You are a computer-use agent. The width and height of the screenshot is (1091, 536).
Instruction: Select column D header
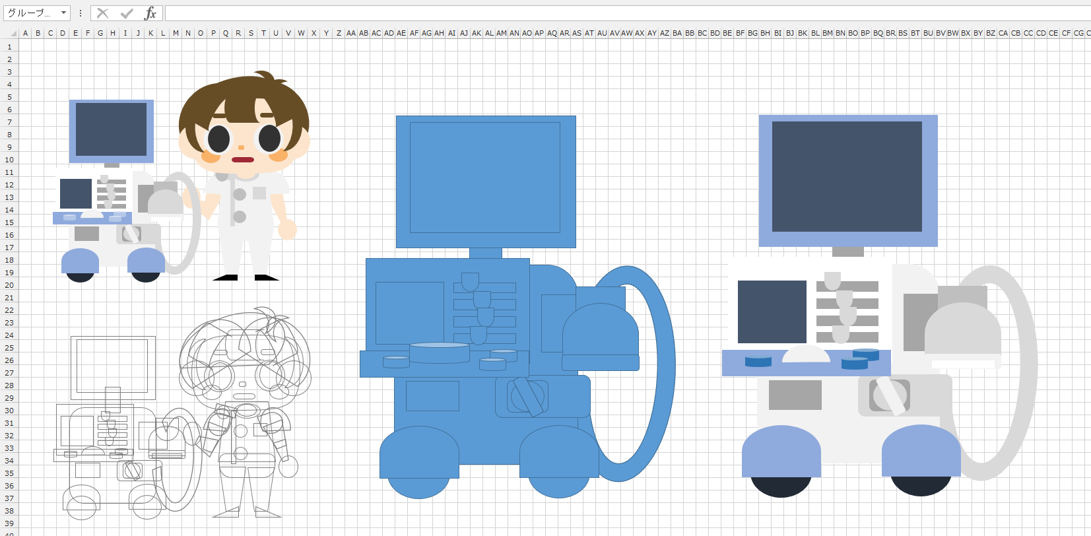[63, 33]
